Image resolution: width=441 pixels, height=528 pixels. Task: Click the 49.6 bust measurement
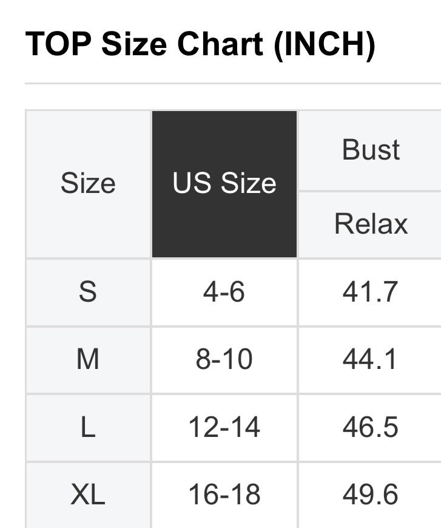(x=370, y=495)
